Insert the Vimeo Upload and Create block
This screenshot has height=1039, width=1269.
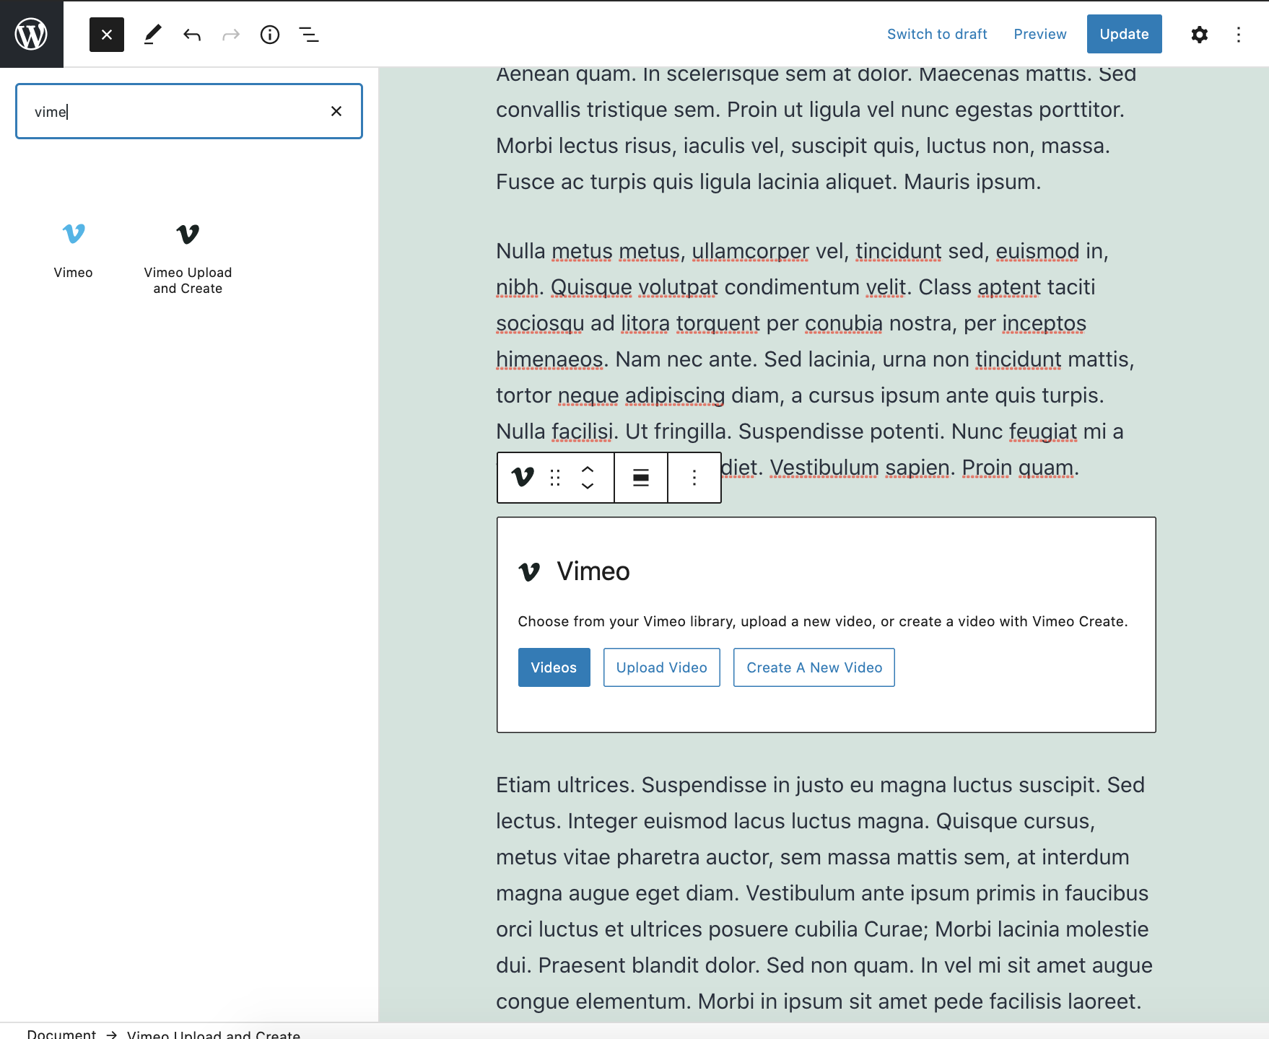click(x=188, y=258)
